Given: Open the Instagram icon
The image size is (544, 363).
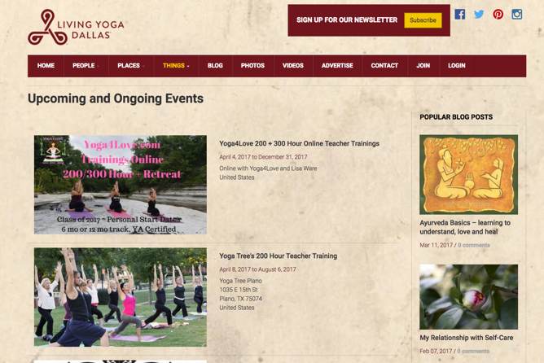Looking at the screenshot, I should pyautogui.click(x=517, y=14).
